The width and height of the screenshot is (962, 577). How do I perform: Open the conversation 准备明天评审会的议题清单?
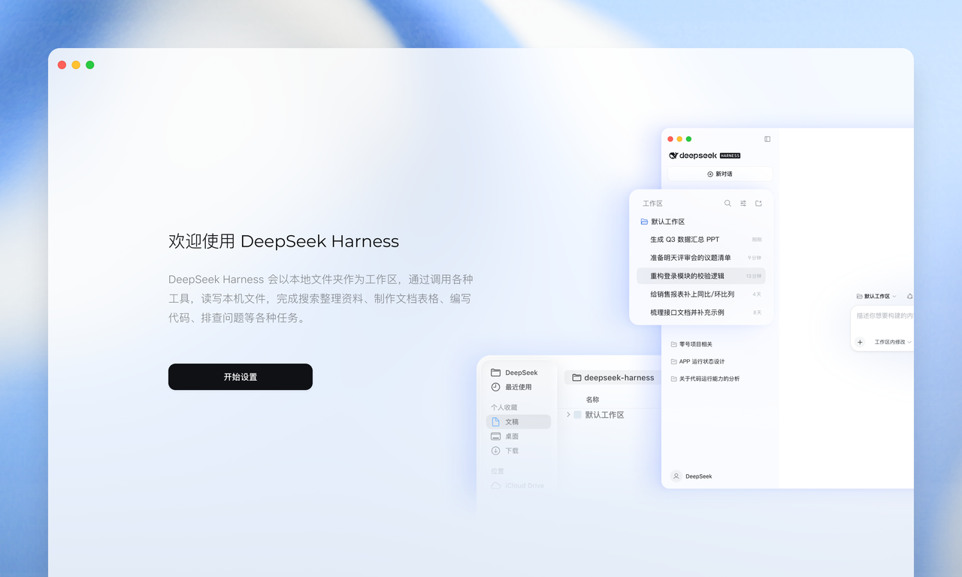700,258
